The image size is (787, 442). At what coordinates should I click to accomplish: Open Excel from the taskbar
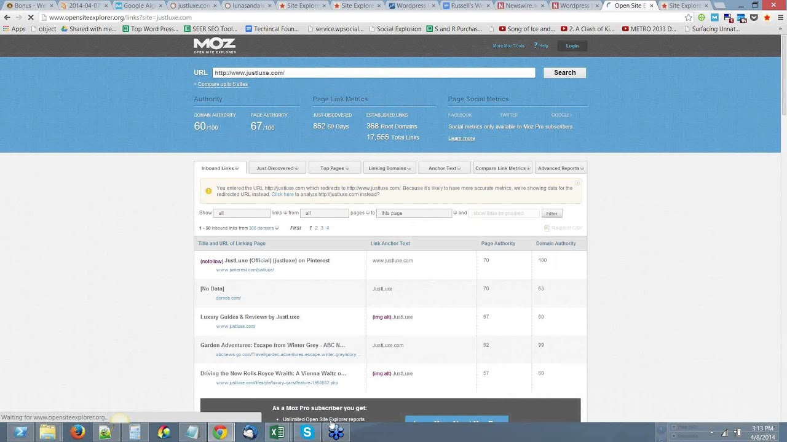coord(277,432)
